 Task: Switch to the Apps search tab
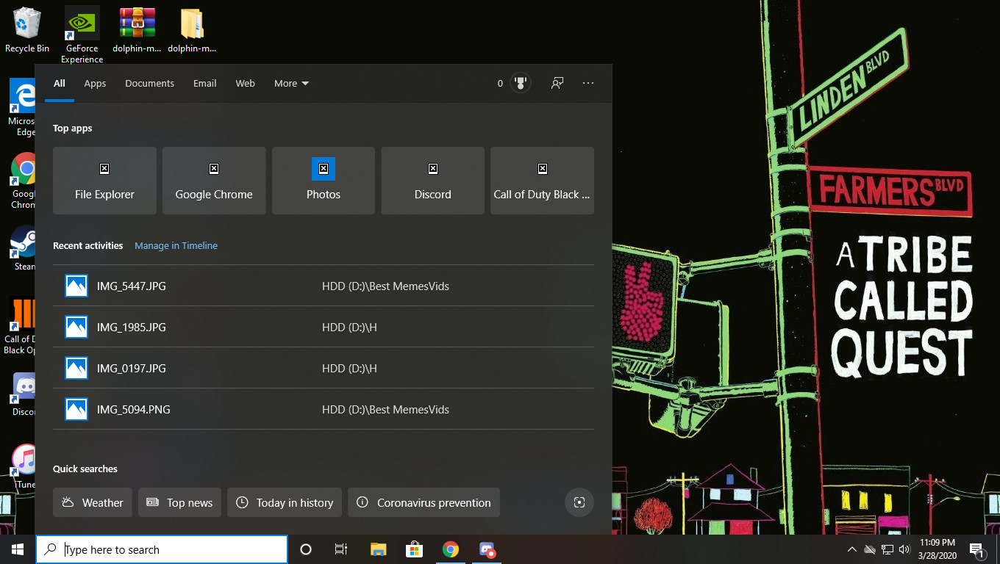pos(95,83)
